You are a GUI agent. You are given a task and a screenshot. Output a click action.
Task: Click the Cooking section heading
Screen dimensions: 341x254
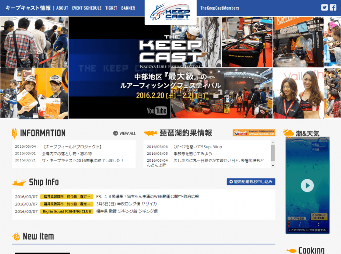(311, 251)
